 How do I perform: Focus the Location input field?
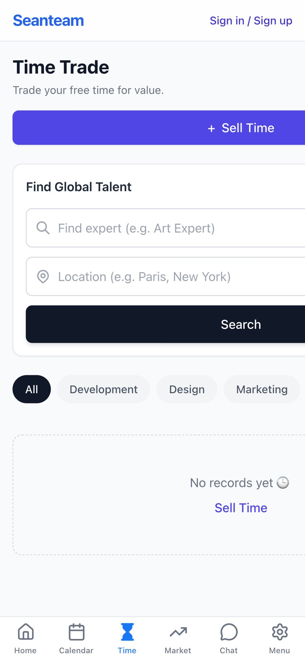(x=165, y=277)
